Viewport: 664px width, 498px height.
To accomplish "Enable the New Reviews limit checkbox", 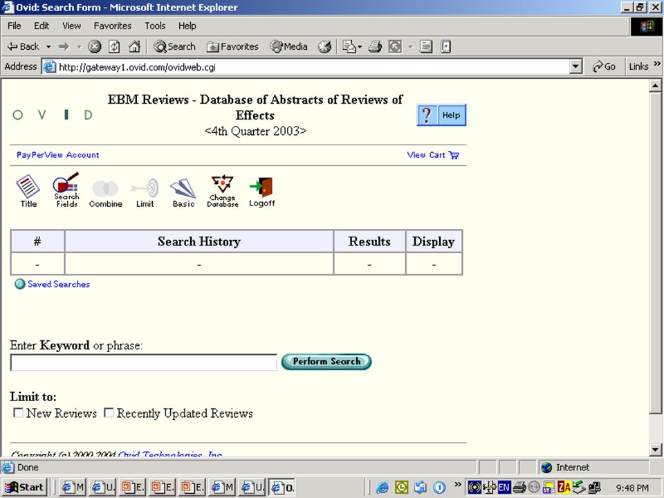I will click(x=18, y=412).
